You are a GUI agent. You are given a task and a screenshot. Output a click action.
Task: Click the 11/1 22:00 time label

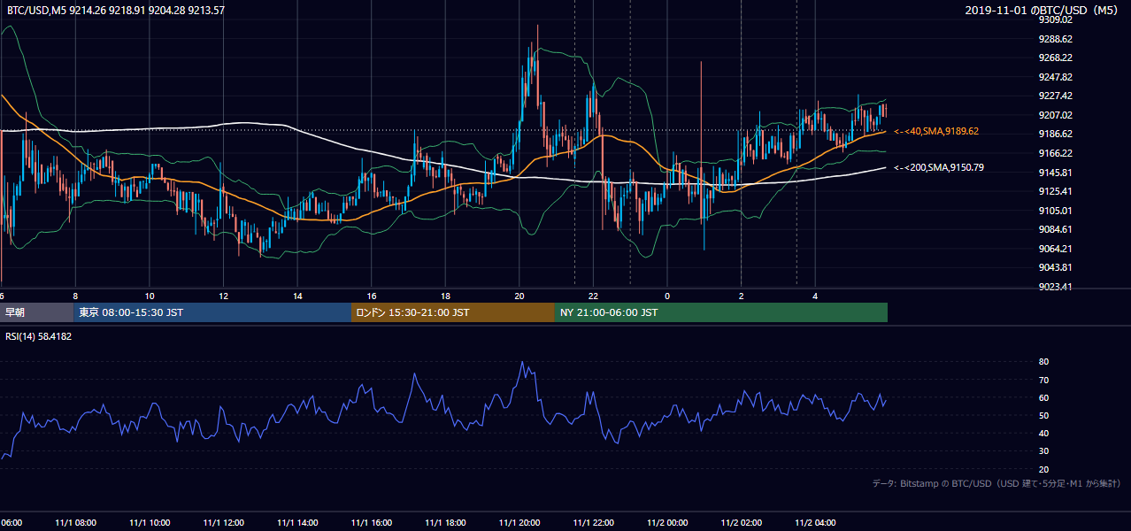click(x=593, y=523)
